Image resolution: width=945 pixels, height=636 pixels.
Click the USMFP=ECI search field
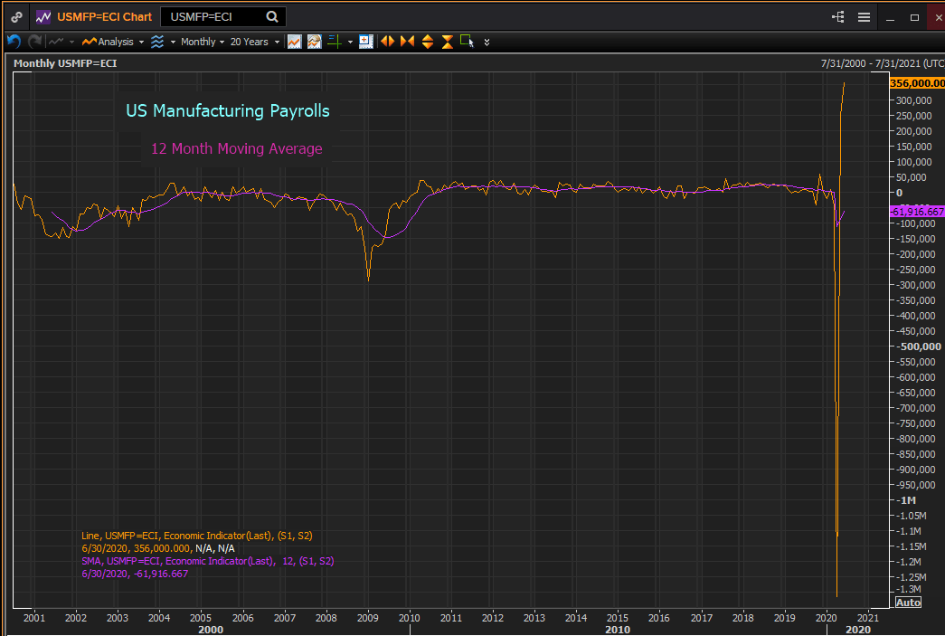click(x=213, y=16)
